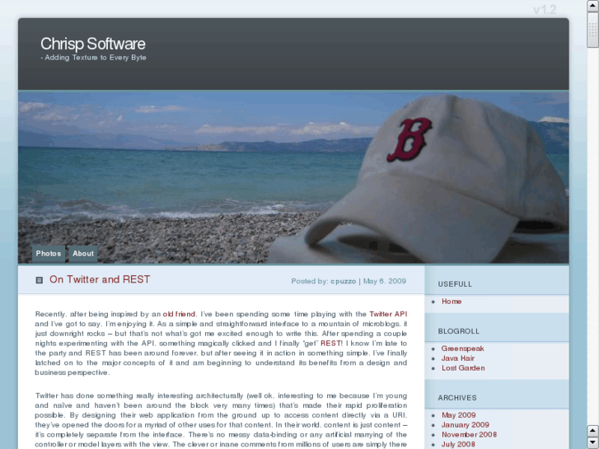Open the Chrisp Software site title

pos(93,44)
